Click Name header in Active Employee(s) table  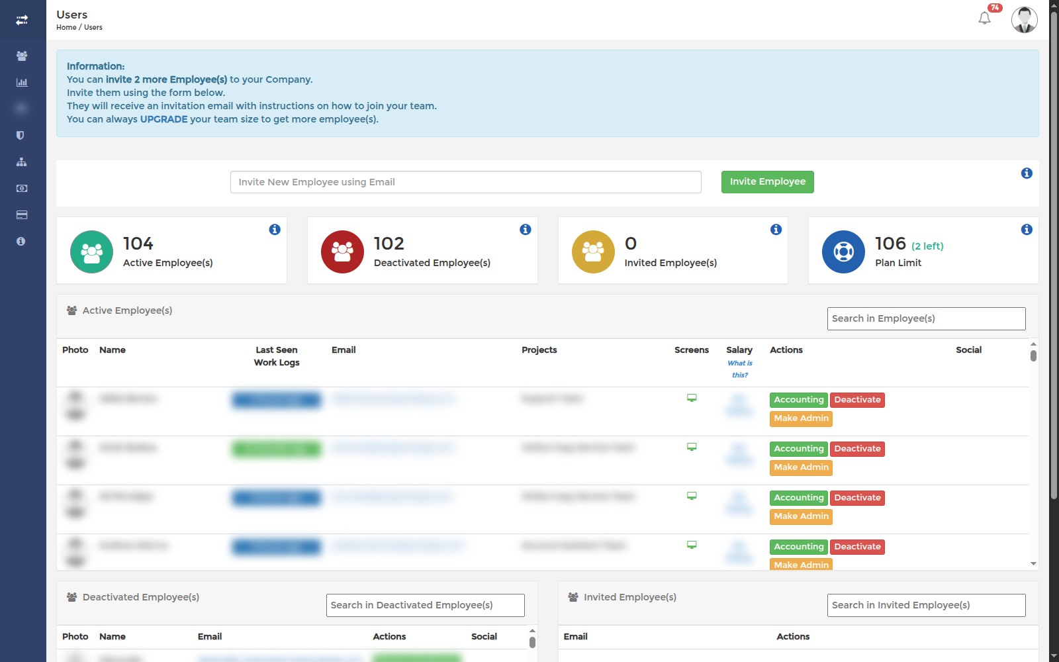click(113, 350)
